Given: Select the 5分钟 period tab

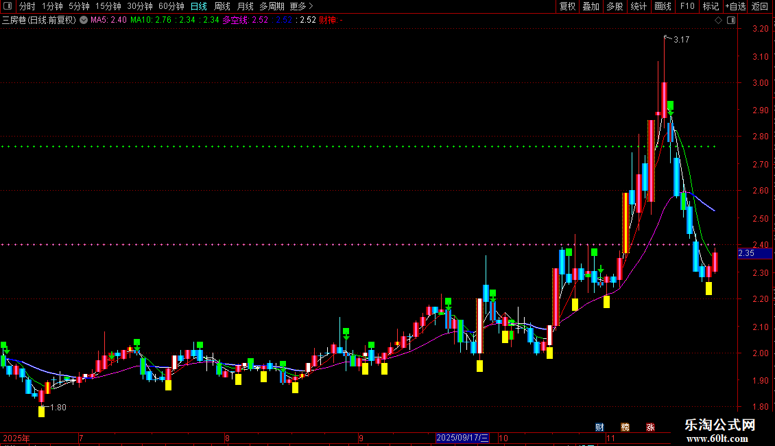Looking at the screenshot, I should tap(79, 6).
